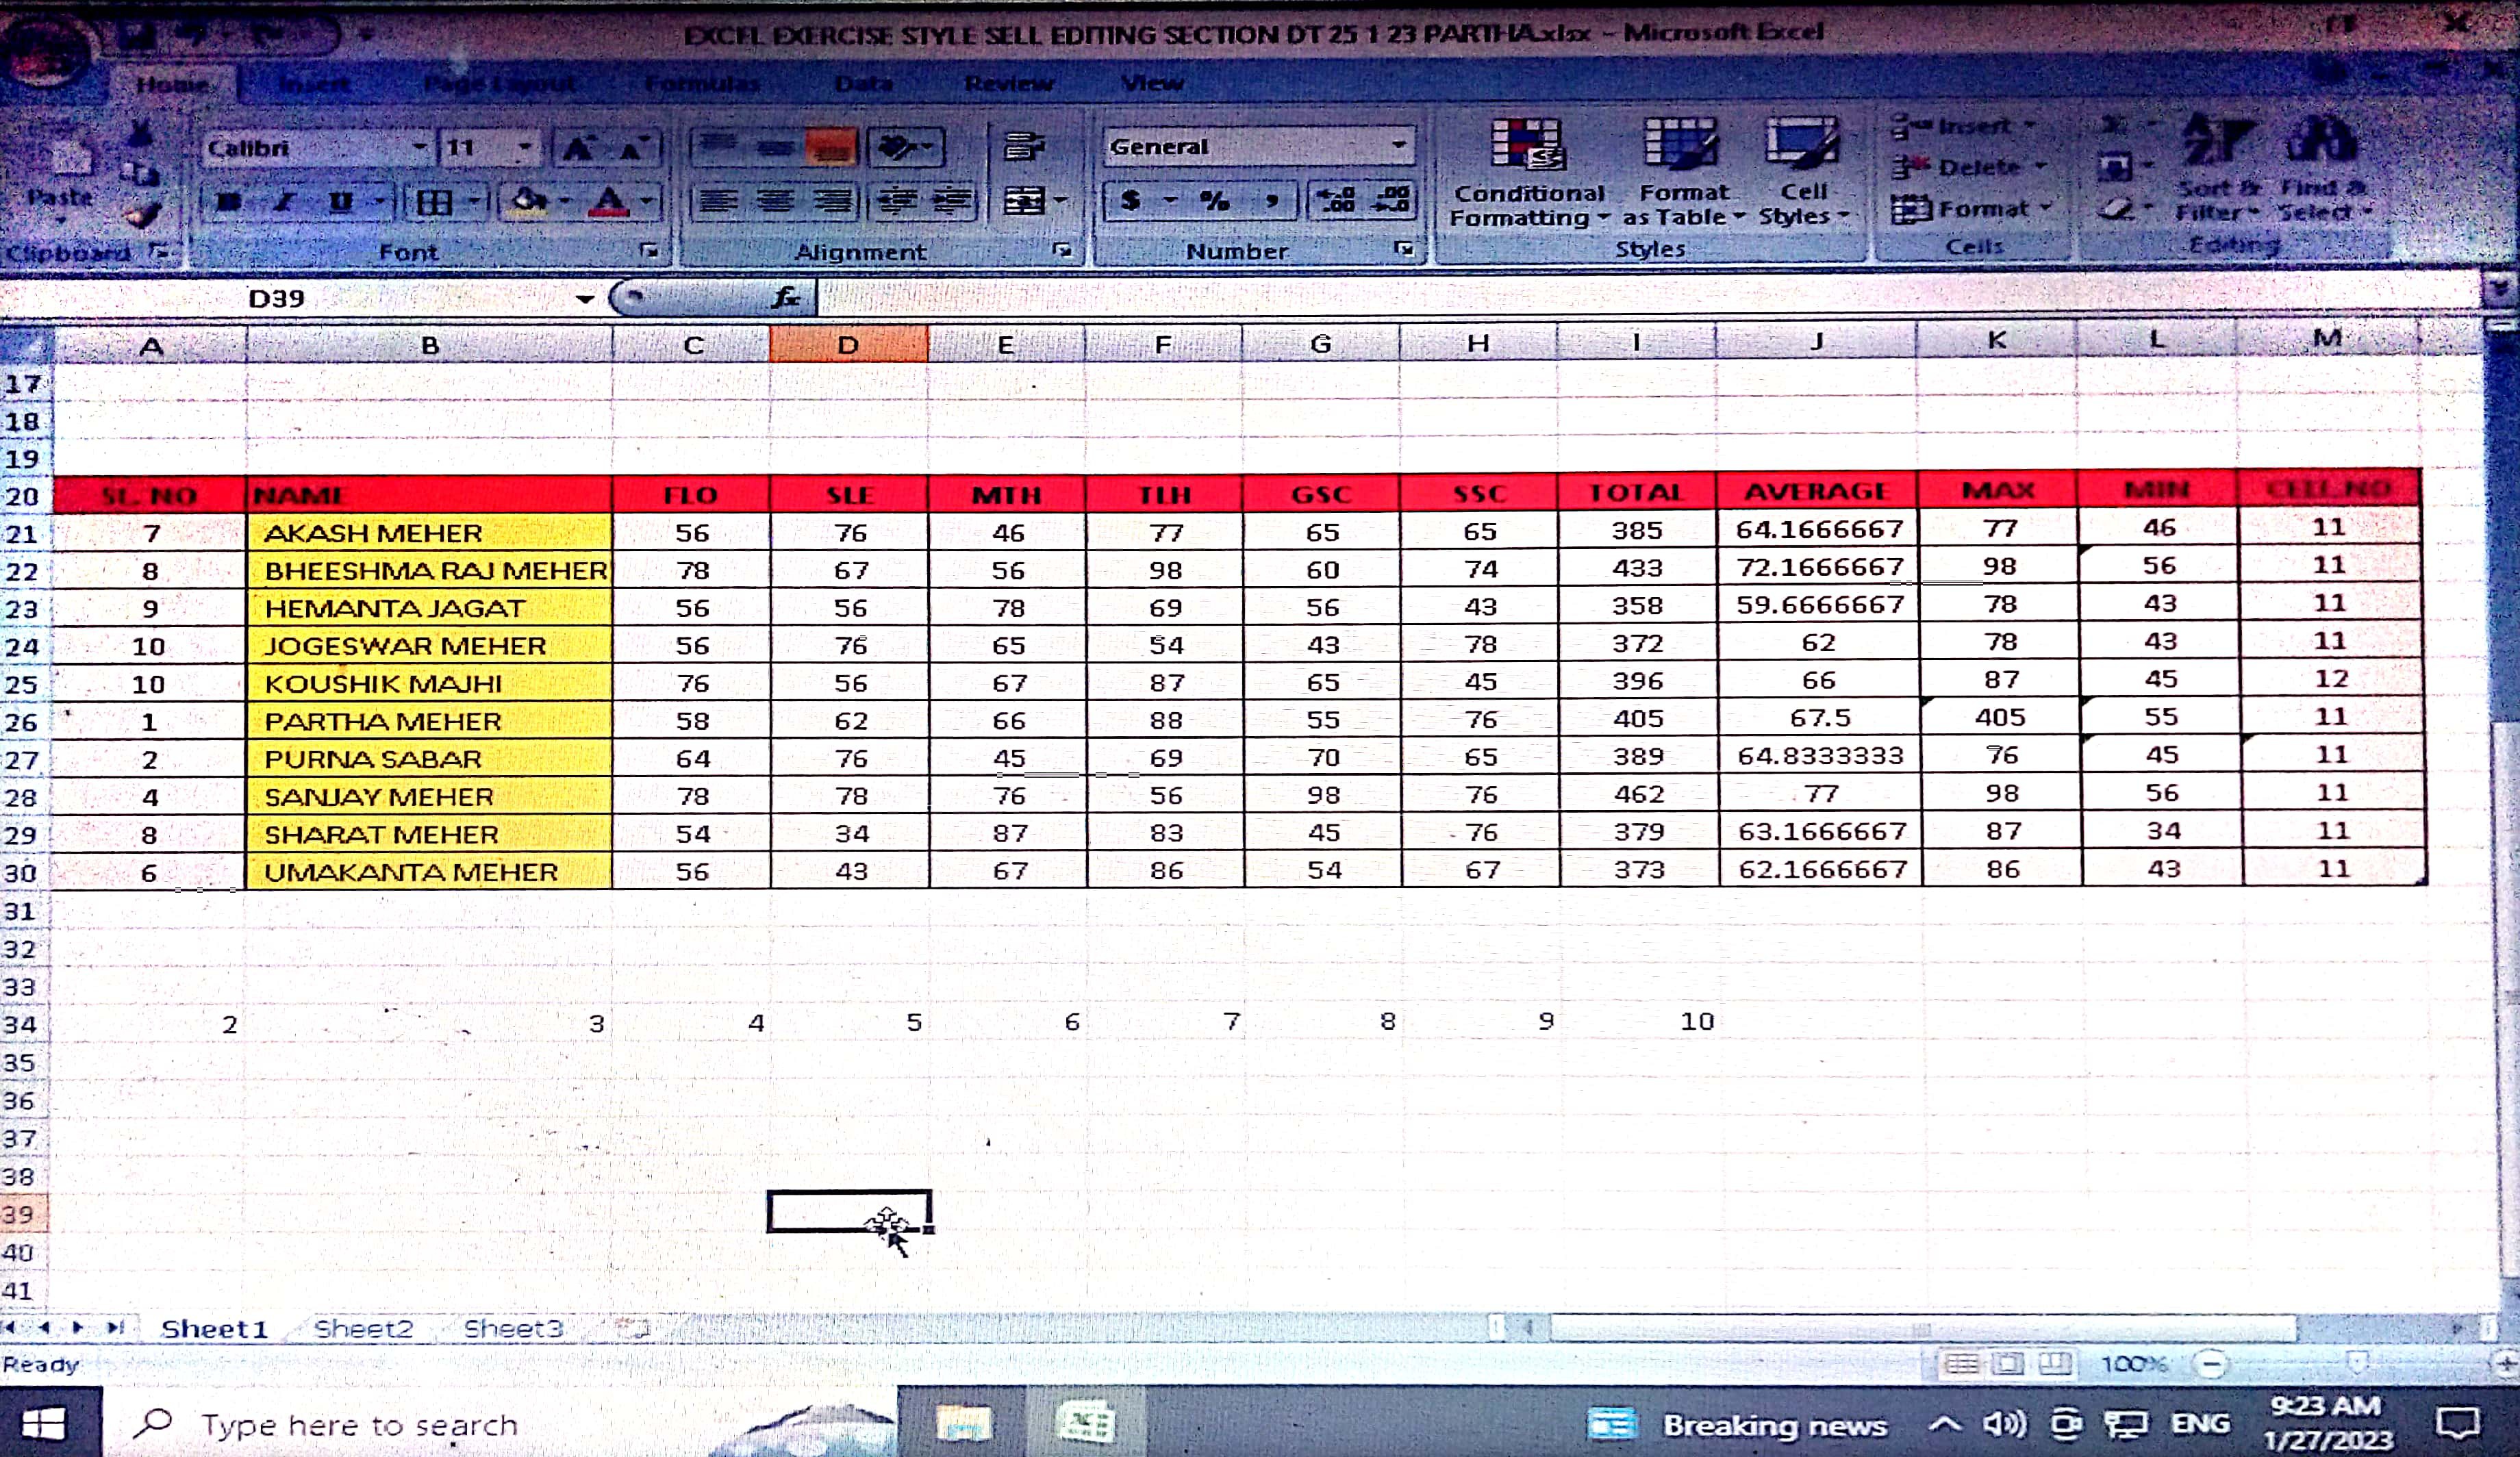This screenshot has width=2520, height=1457.
Task: Click the Wrap Text icon
Action: click(1024, 148)
